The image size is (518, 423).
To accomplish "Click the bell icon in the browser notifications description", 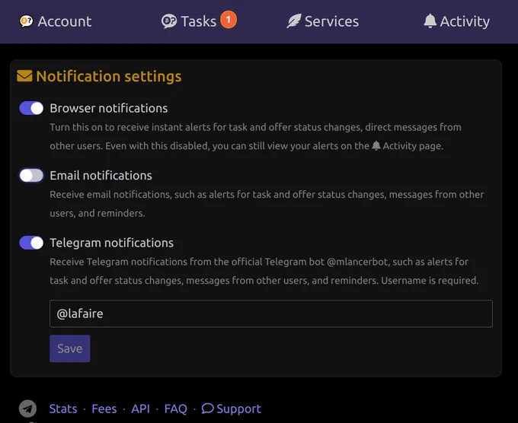I will [x=376, y=145].
